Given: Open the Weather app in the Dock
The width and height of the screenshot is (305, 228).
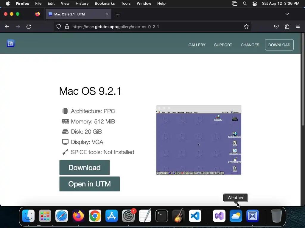Looking at the screenshot, I should pos(236,216).
